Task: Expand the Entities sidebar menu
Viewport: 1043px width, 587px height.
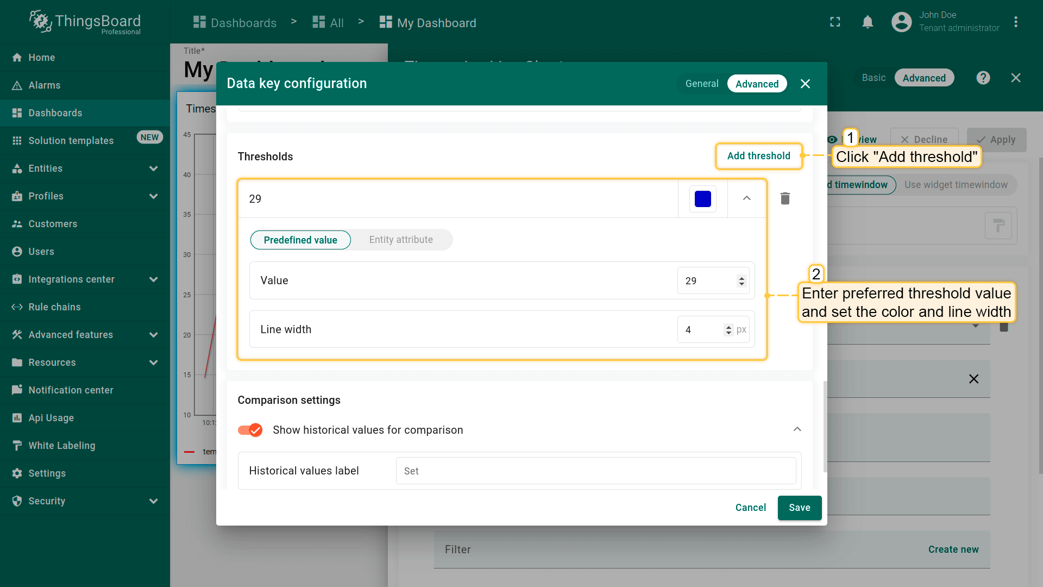Action: pos(154,168)
